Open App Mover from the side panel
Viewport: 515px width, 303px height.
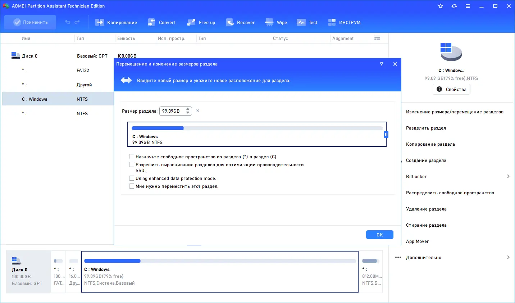click(418, 241)
